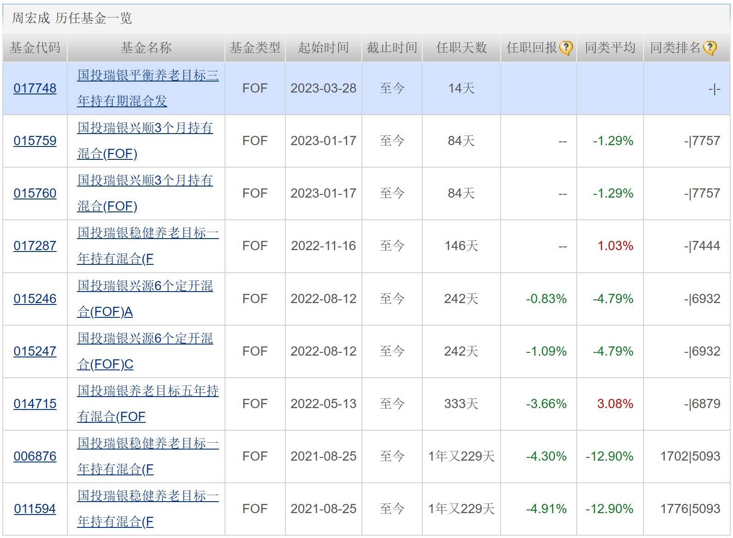Click the 起始时间 column header
The width and height of the screenshot is (733, 538).
pos(324,48)
